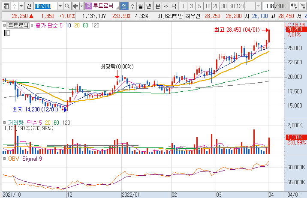Screen dimensions: 307x198
Task: Toggle the 종가 단순 moving average marker
Action: tap(32, 25)
